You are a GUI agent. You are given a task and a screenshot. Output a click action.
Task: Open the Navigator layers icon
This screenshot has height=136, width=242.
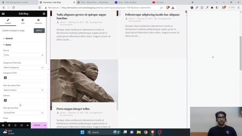click(9, 125)
